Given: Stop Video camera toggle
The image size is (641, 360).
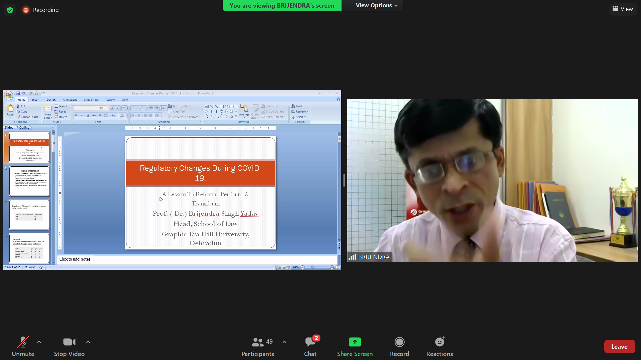Looking at the screenshot, I should [69, 346].
